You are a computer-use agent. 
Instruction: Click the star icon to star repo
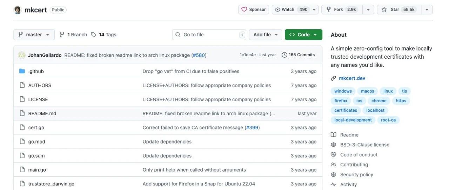click(384, 9)
